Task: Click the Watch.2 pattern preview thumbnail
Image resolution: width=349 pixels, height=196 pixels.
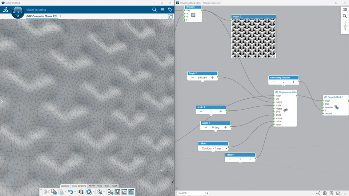Action: tap(253, 38)
